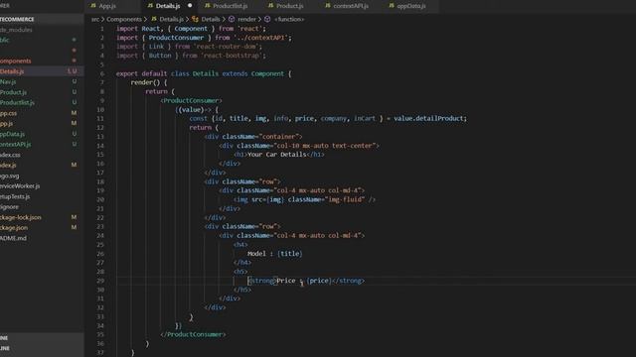
Task: Click 'react-router-dom' string on line 3
Action: pos(226,47)
